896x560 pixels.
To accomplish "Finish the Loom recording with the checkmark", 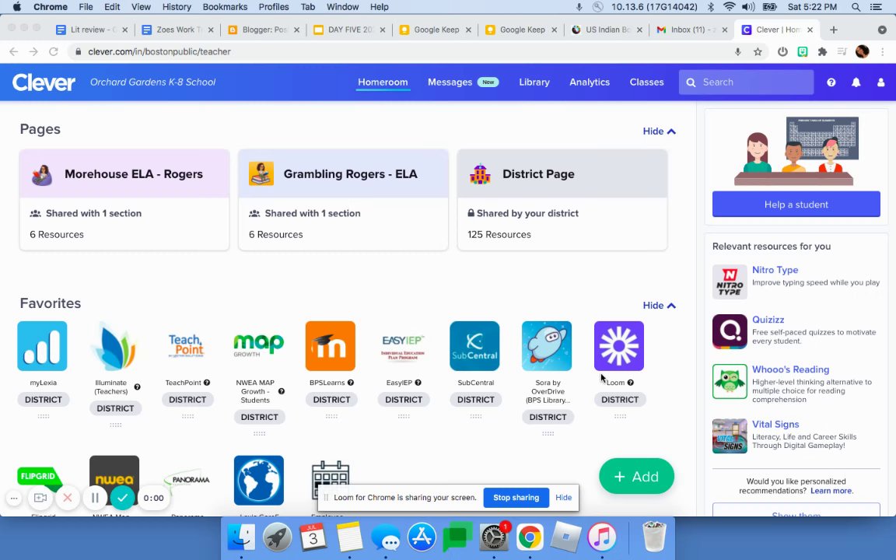I will coord(122,498).
